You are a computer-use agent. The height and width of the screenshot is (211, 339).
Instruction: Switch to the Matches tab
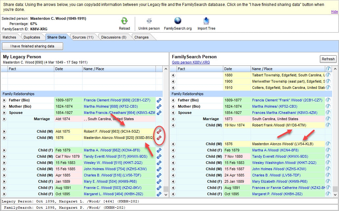coord(9,37)
